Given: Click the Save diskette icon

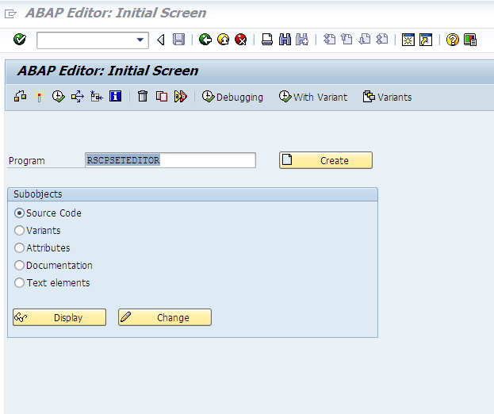Looking at the screenshot, I should point(178,40).
